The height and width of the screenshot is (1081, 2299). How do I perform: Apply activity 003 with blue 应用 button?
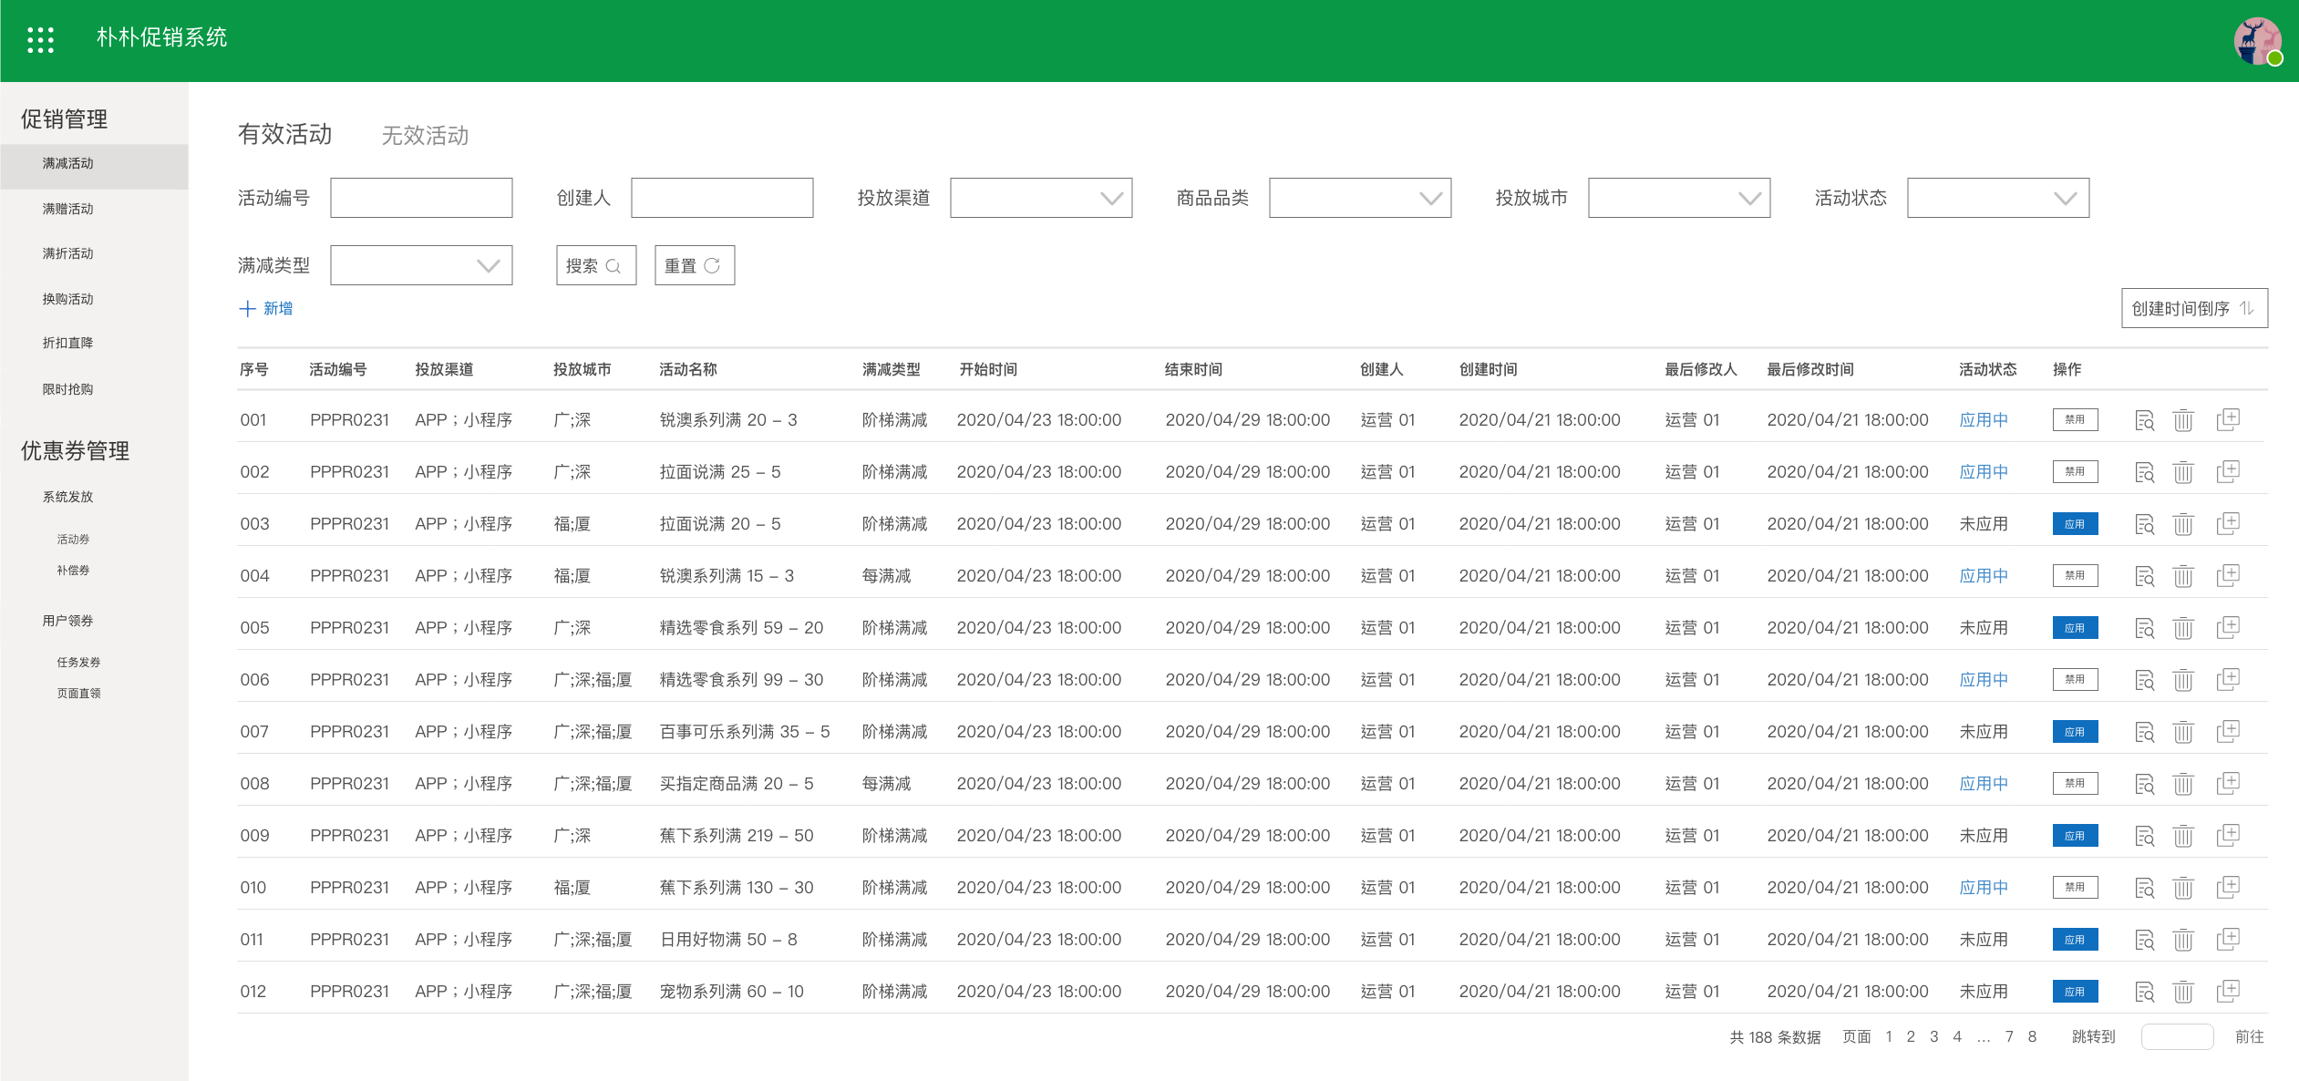click(x=2075, y=524)
